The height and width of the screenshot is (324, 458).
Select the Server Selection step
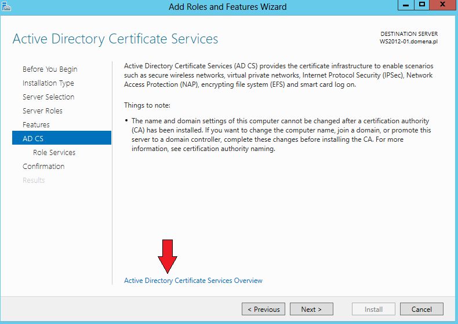coord(49,97)
